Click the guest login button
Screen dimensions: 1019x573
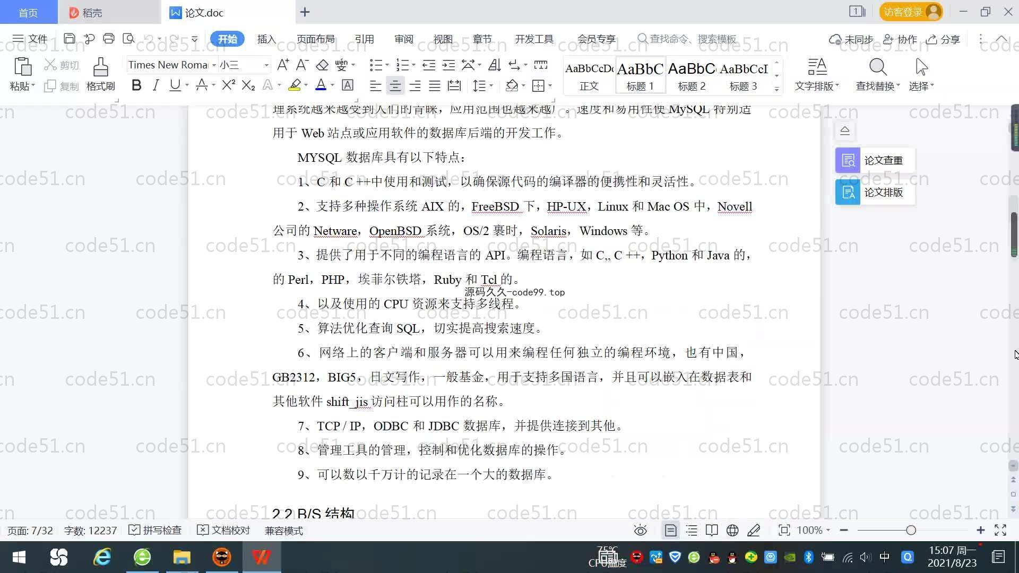911,12
